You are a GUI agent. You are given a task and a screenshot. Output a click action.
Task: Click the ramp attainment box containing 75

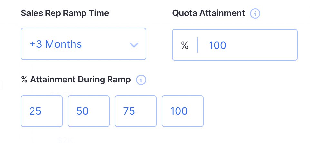point(136,111)
